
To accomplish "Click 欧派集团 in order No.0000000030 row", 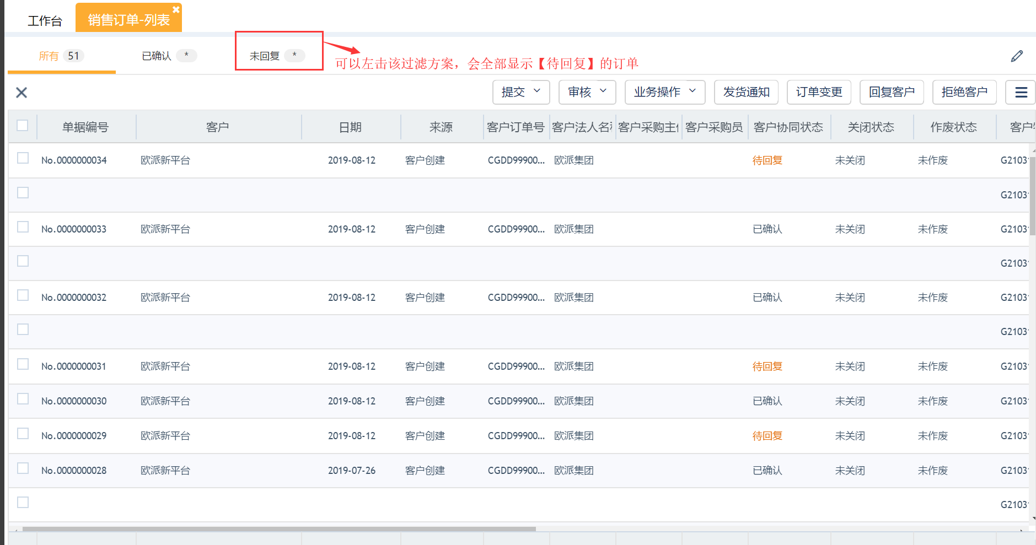I will coord(574,401).
